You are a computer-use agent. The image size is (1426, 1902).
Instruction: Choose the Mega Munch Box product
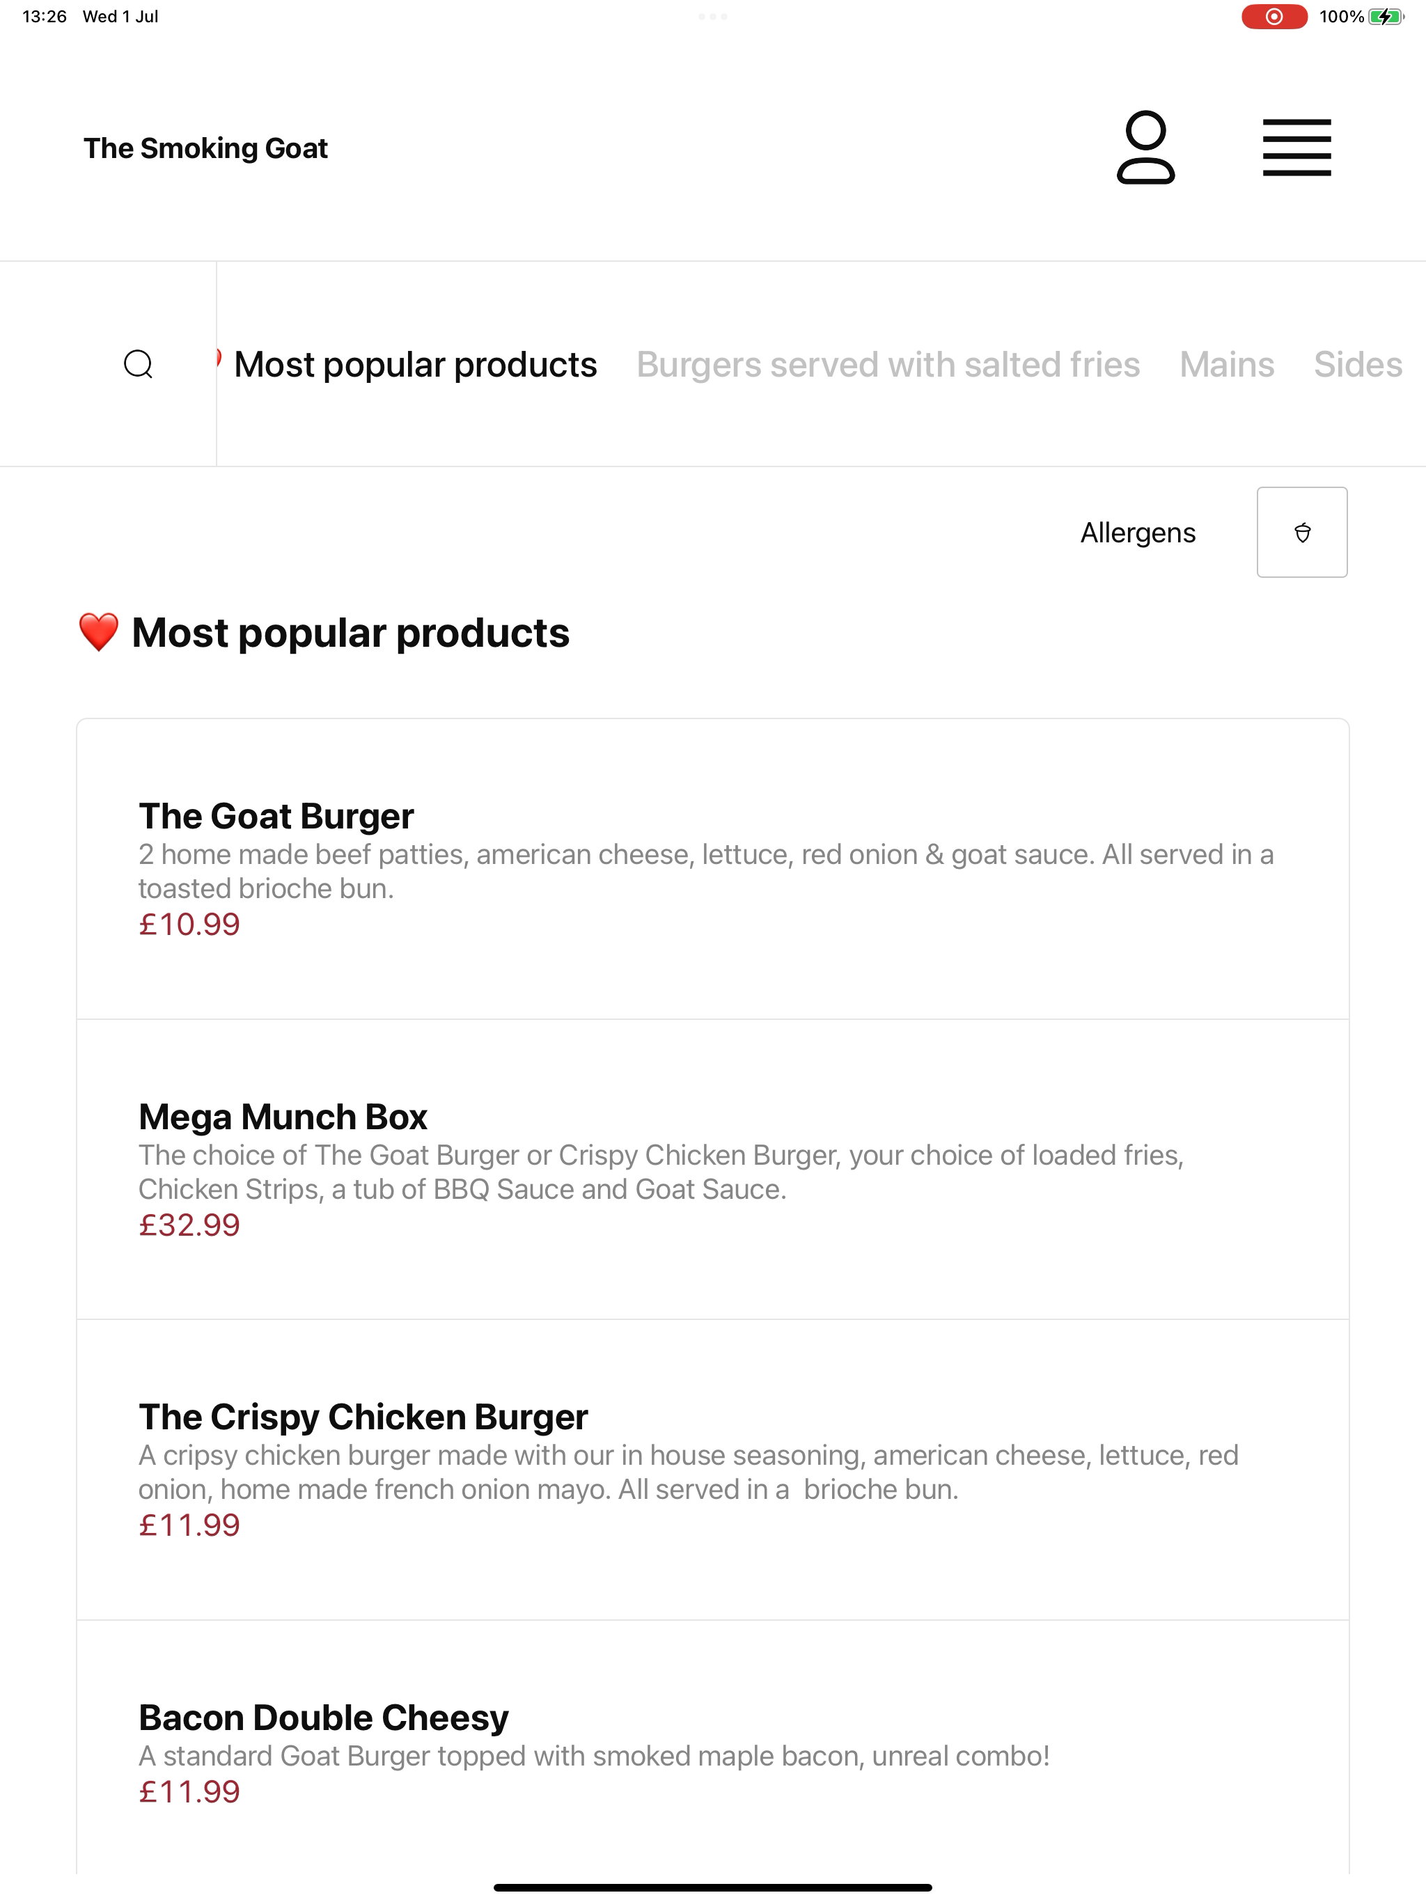point(713,1170)
